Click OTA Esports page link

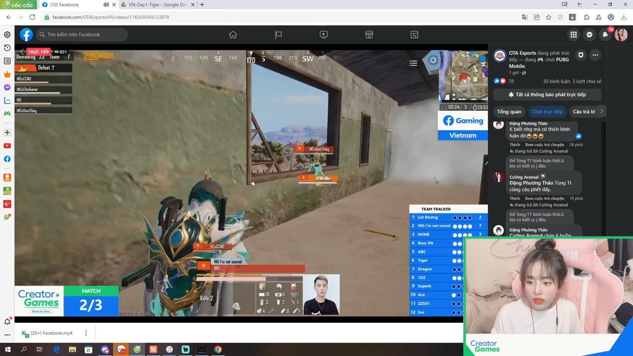(x=522, y=53)
